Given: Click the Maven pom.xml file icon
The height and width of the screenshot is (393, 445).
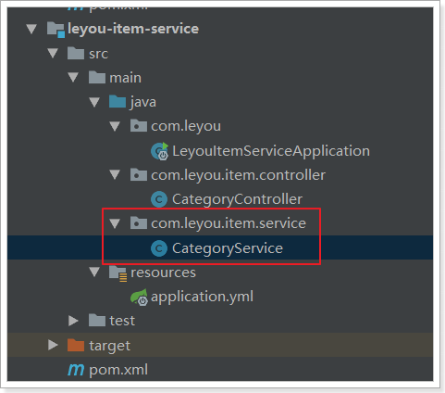Looking at the screenshot, I should point(76,370).
